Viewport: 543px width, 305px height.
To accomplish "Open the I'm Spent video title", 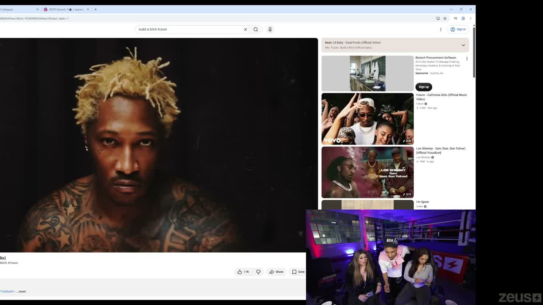I will point(423,202).
